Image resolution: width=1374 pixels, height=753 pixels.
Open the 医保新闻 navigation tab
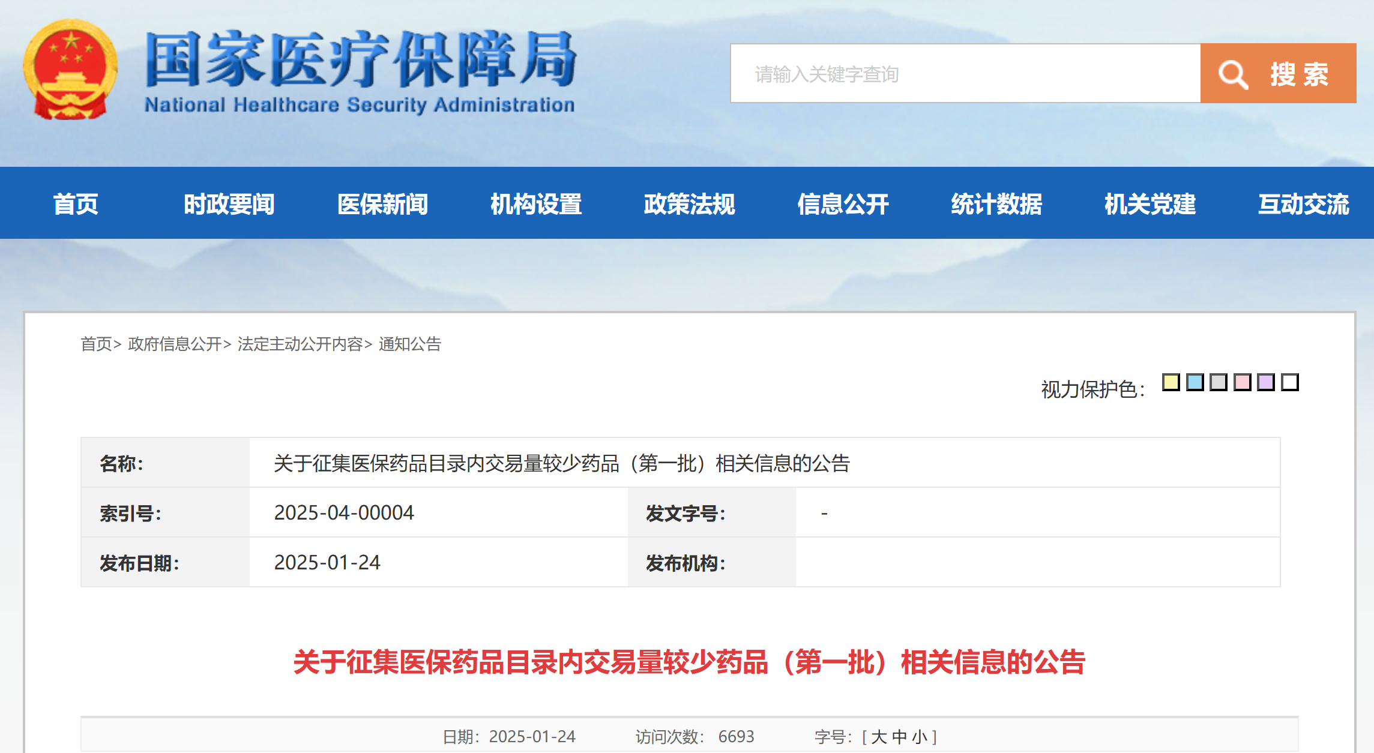[x=382, y=204]
